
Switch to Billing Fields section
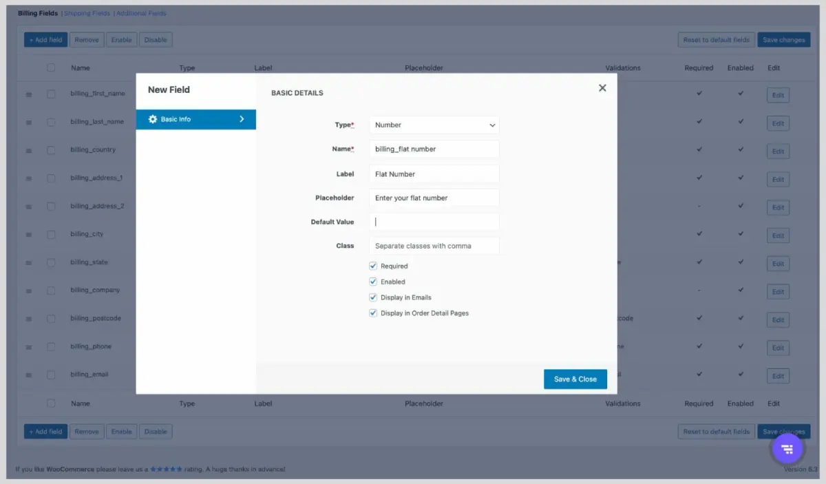click(x=38, y=13)
